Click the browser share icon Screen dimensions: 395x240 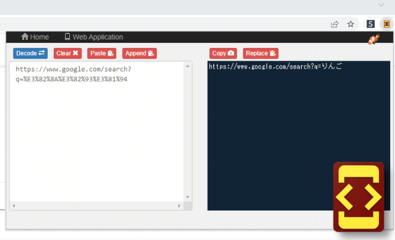tap(335, 24)
